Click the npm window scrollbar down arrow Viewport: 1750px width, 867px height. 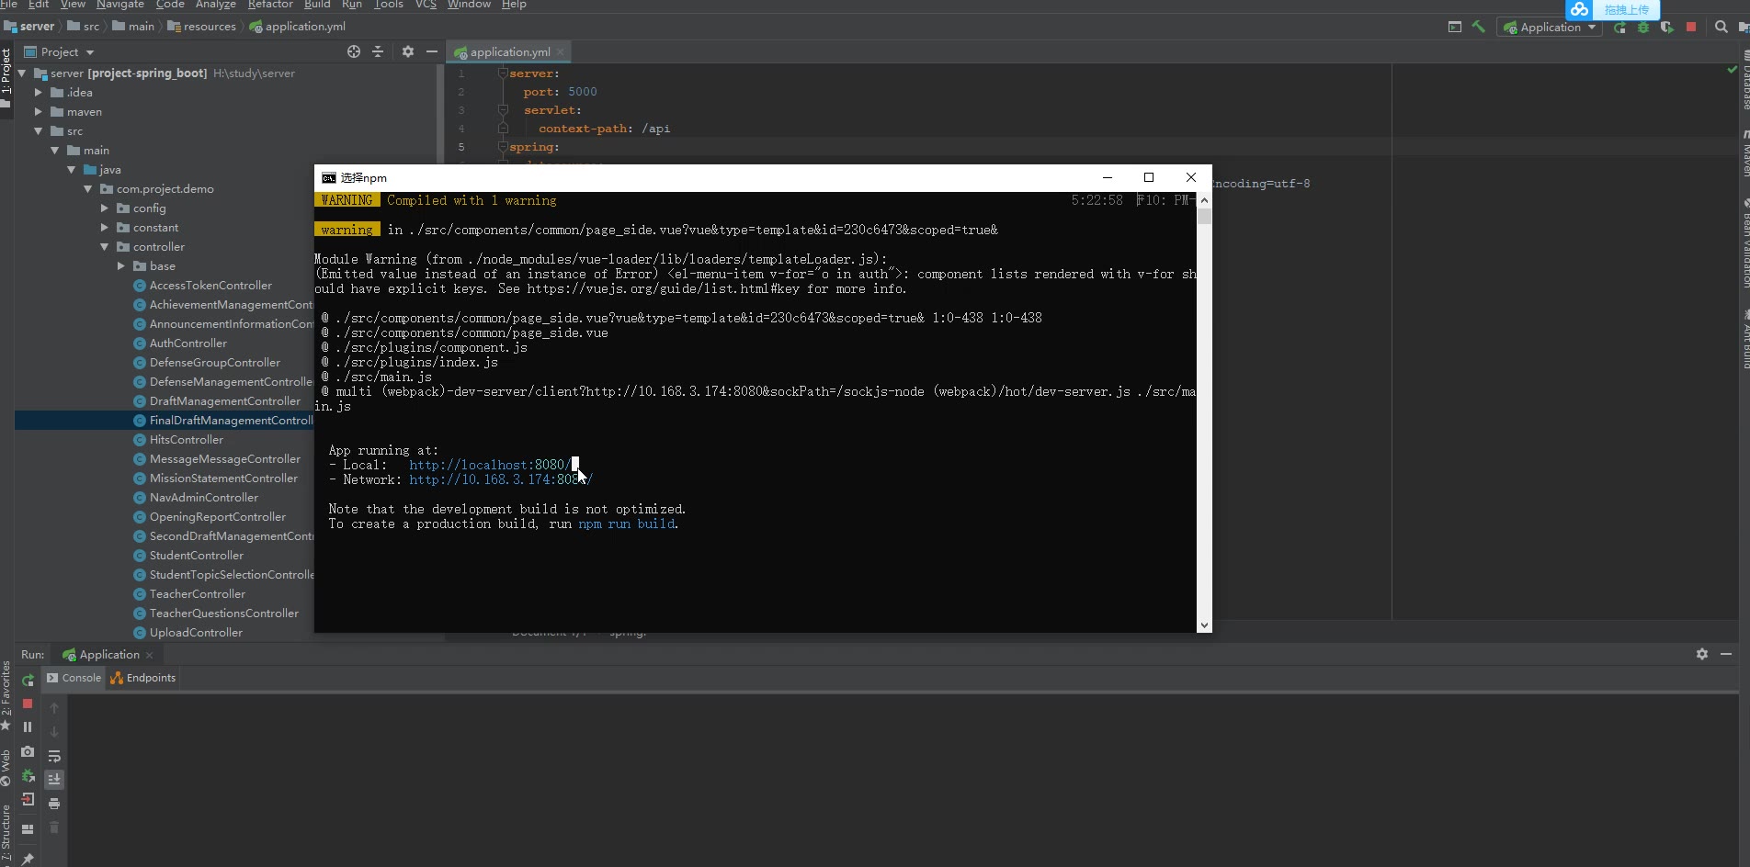[1204, 625]
